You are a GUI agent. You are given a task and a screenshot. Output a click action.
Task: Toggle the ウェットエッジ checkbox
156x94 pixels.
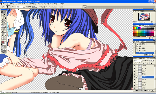tap(40, 7)
